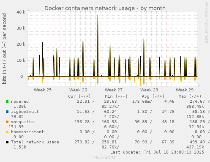Click the Total max value 437.19k

(195, 147)
